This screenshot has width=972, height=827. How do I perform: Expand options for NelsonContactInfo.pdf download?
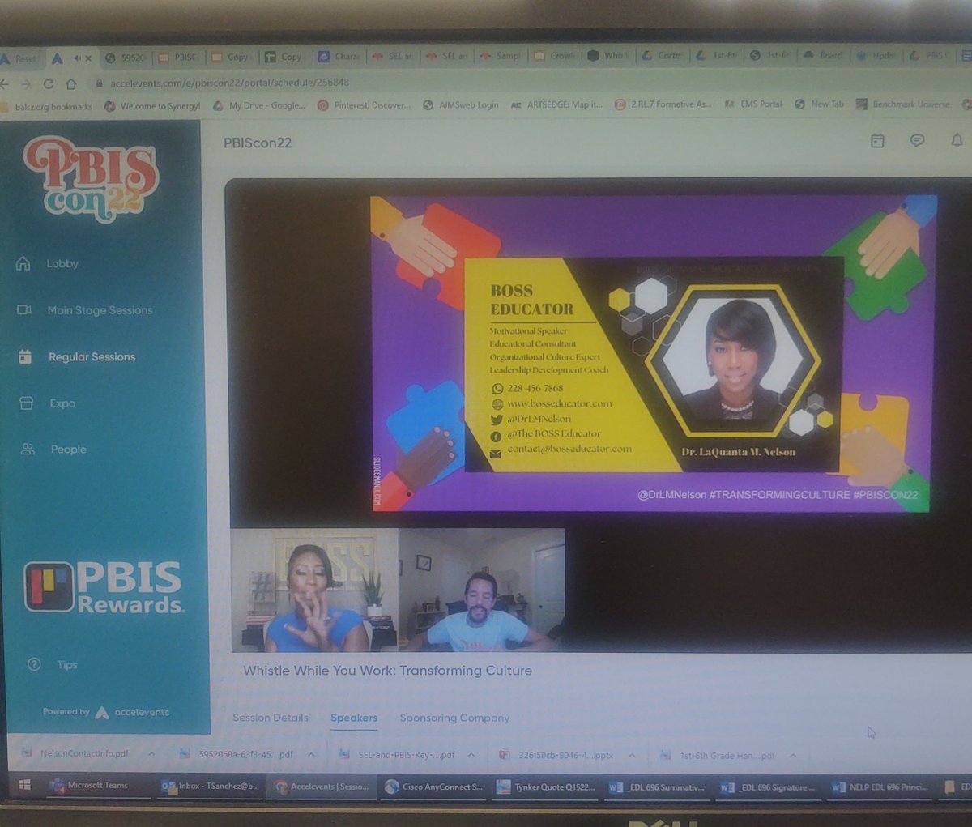151,754
